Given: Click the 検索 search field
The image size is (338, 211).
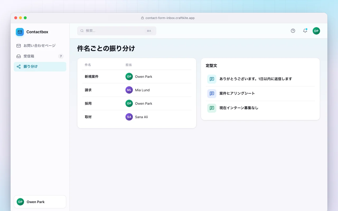Looking at the screenshot, I should pyautogui.click(x=117, y=31).
